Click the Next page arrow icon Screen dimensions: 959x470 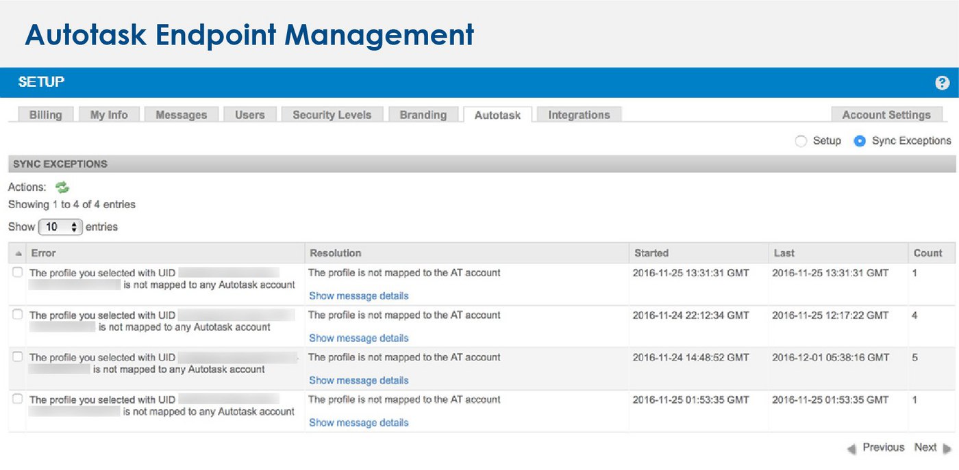pos(947,449)
